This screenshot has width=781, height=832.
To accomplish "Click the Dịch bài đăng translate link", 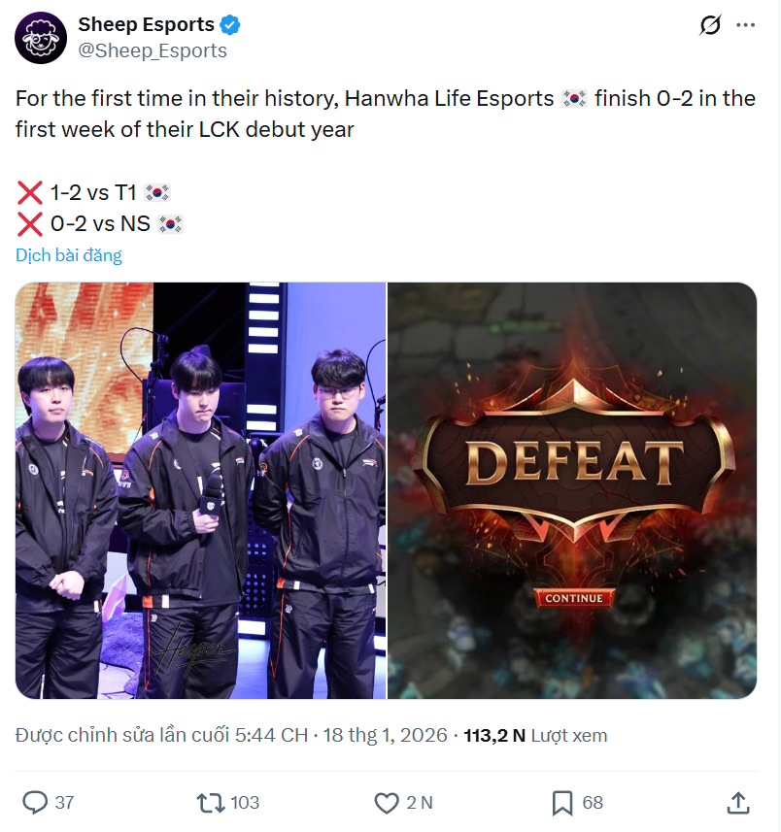I will (69, 255).
